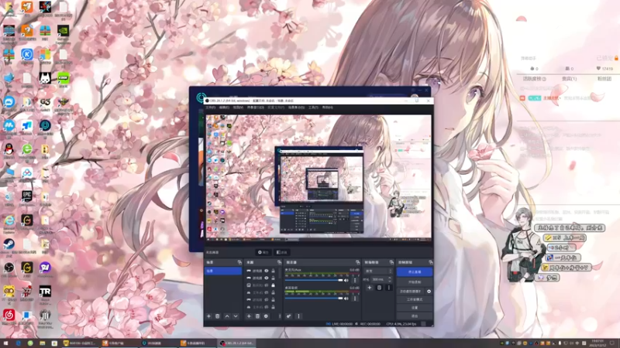Undock the Controls panel via pop-out icon
Viewport: 620px width, 348px height.
(431, 262)
